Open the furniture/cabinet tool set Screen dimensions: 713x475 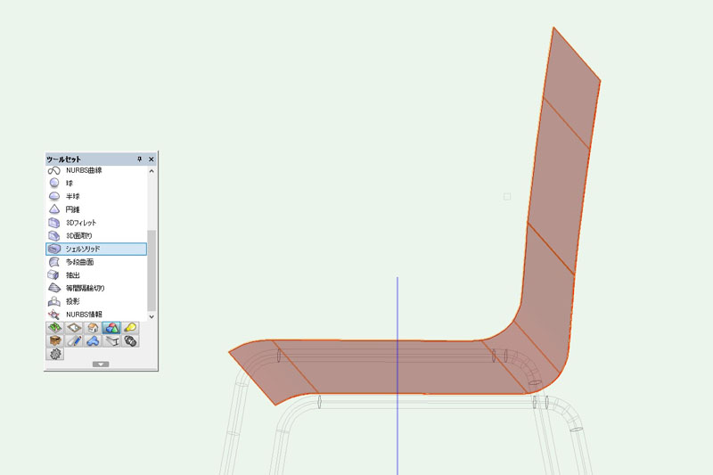click(x=55, y=341)
